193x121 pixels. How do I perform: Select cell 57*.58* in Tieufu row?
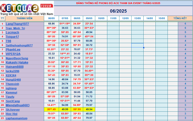click(x=65, y=97)
